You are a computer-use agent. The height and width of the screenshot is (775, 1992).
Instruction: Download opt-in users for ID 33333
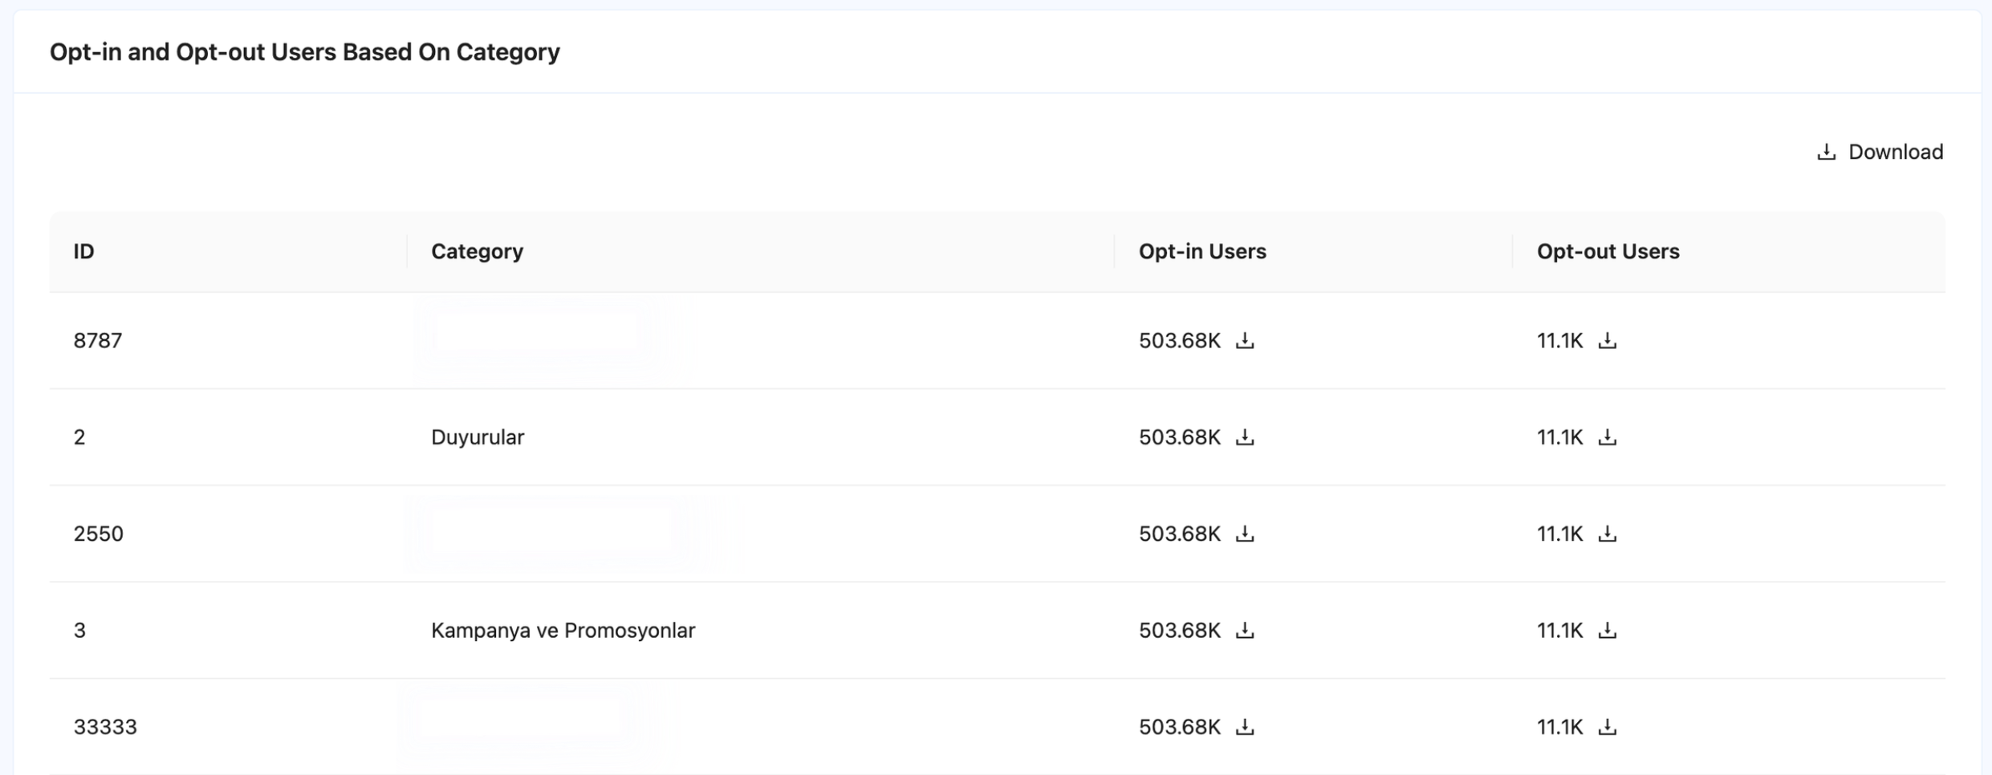pos(1244,727)
